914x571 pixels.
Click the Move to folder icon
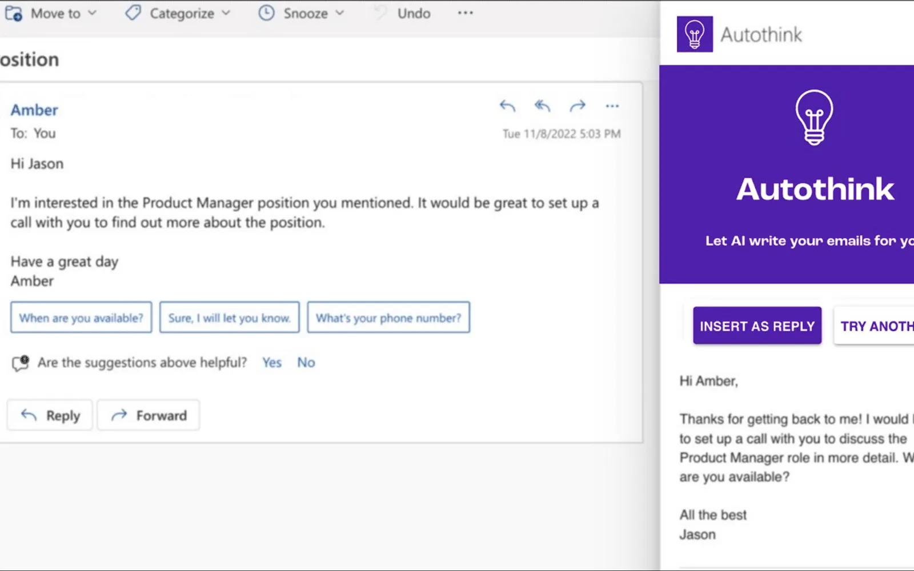tap(14, 13)
